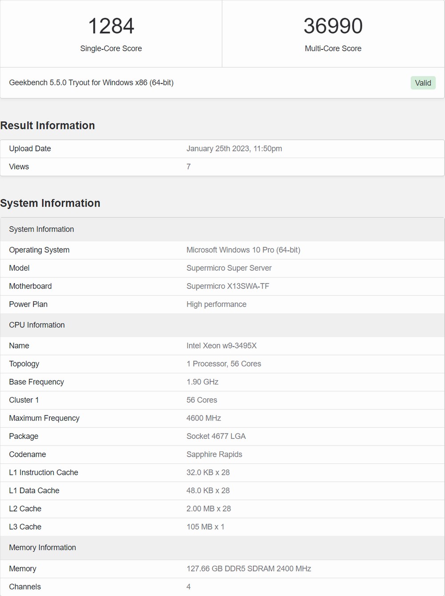
Task: Click the Memory Information section header
Action: 222,547
